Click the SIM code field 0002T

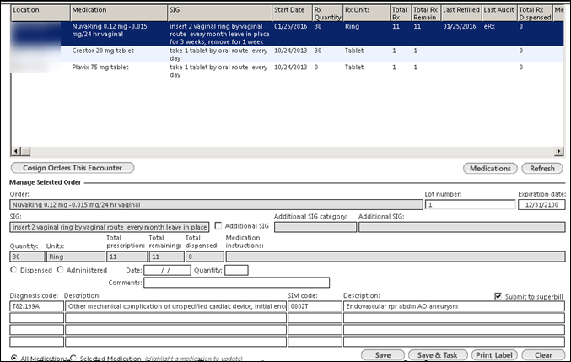tap(315, 306)
